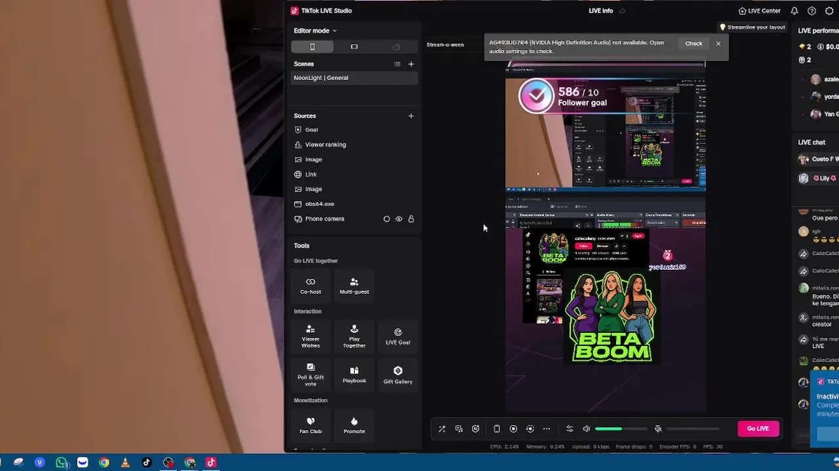839x471 pixels.
Task: Open the Editor mode dropdown
Action: (315, 31)
